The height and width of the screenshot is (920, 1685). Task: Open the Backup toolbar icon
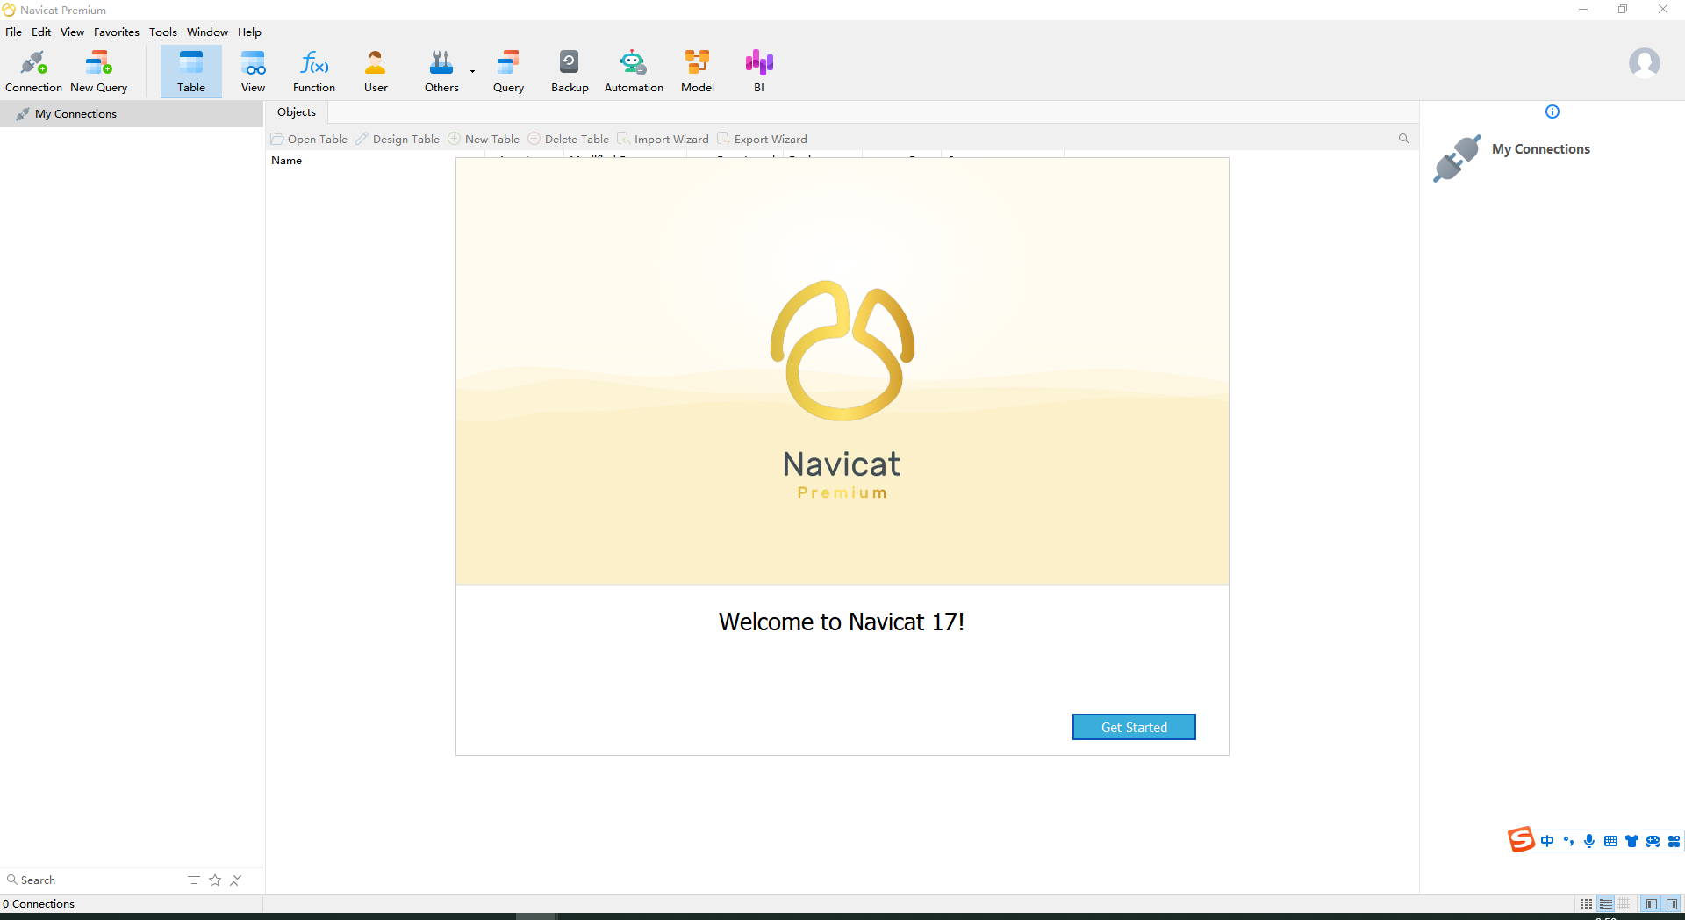point(570,71)
